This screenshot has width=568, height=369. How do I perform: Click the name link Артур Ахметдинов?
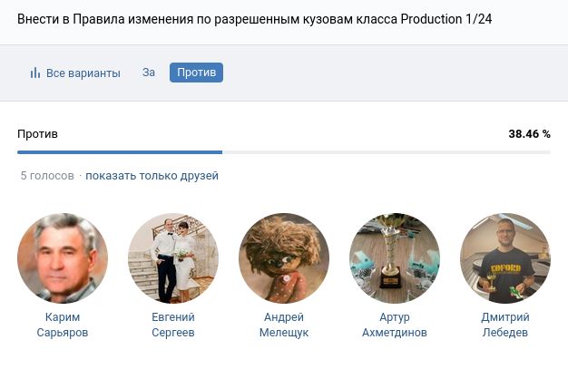click(x=395, y=325)
